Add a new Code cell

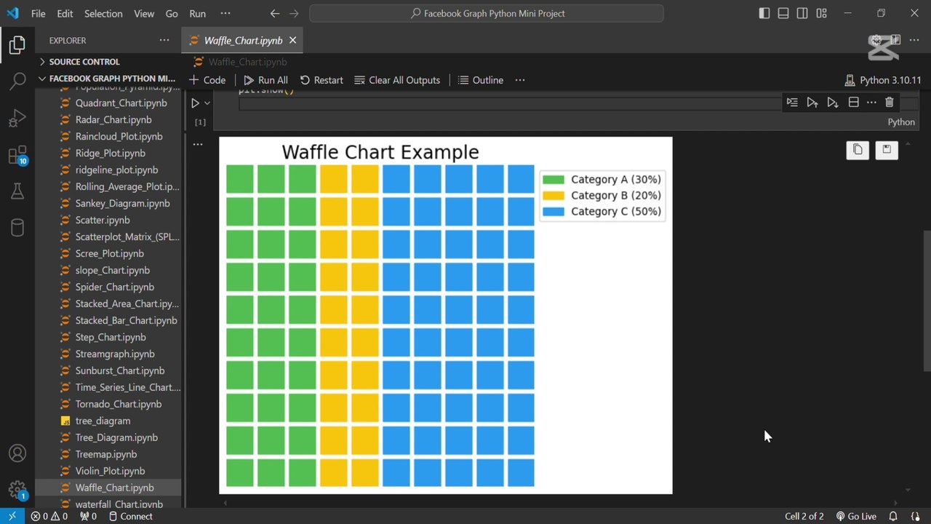tap(207, 80)
